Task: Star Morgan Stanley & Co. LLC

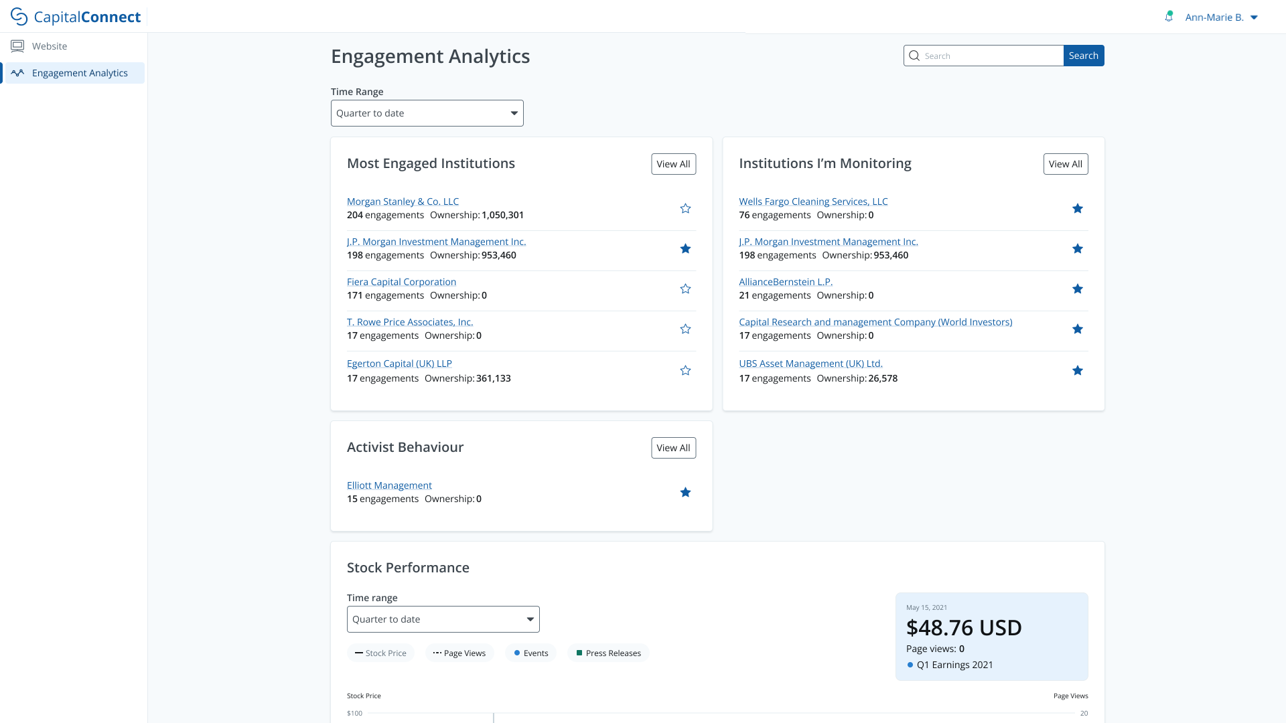Action: (x=685, y=208)
